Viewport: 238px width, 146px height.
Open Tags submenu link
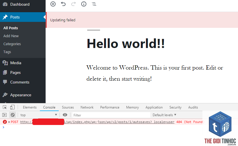(x=7, y=52)
